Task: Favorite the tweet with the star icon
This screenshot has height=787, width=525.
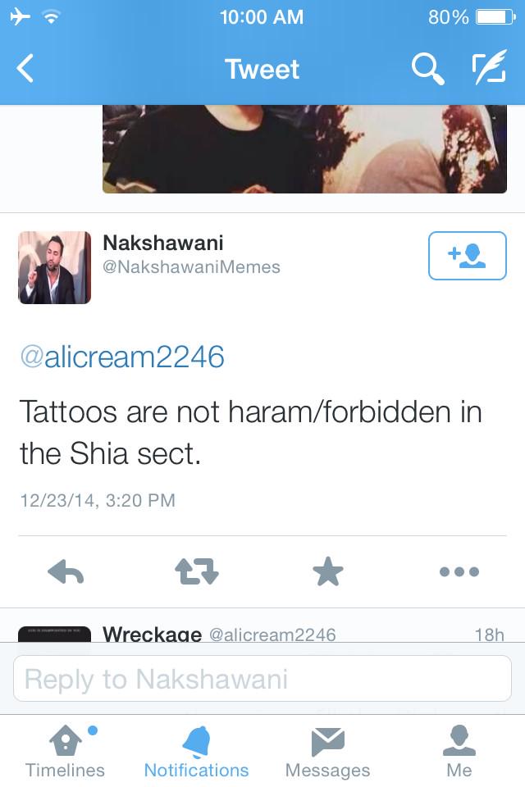Action: (327, 571)
